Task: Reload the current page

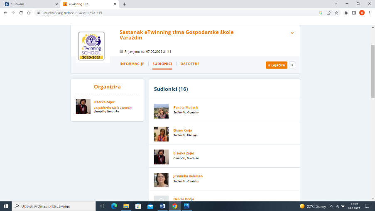Action: (21, 13)
